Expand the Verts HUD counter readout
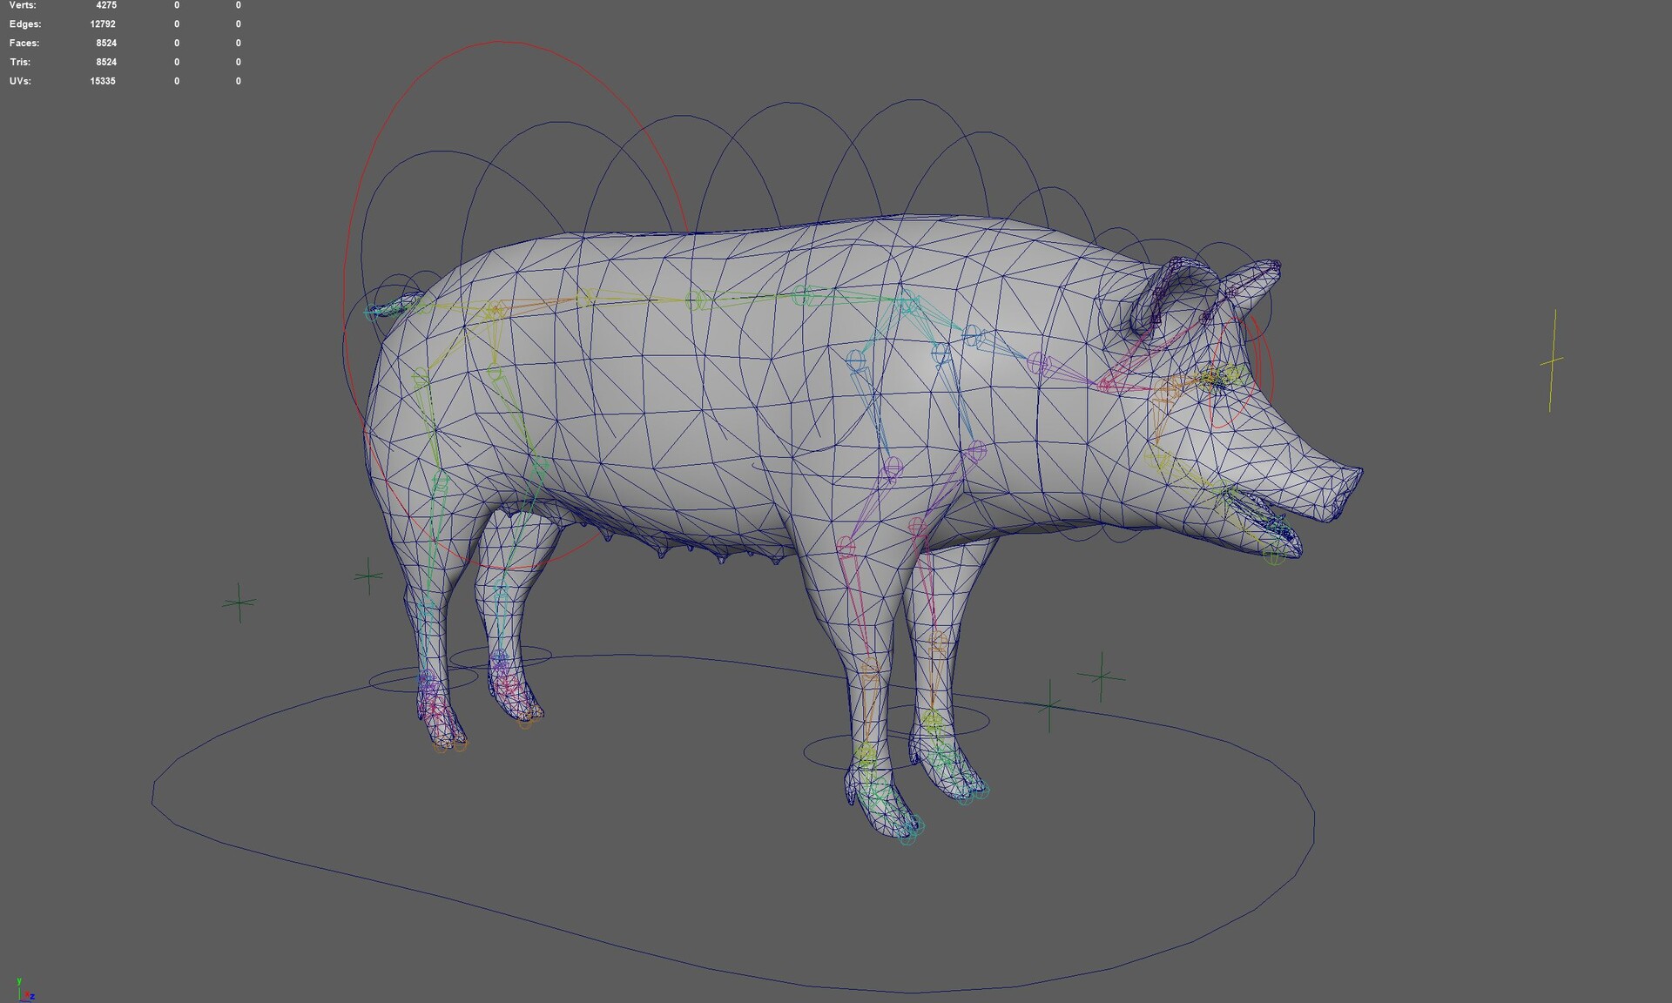The height and width of the screenshot is (1003, 1672). [x=104, y=5]
